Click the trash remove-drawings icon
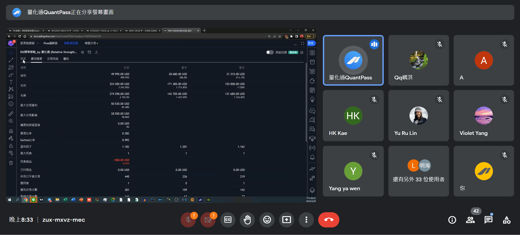Viewport: 520px width, 235px height. [11, 163]
